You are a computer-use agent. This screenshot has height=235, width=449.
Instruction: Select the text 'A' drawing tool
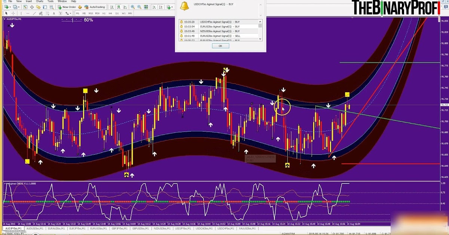point(54,13)
